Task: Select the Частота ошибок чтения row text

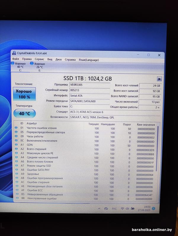Action: click(x=41, y=128)
